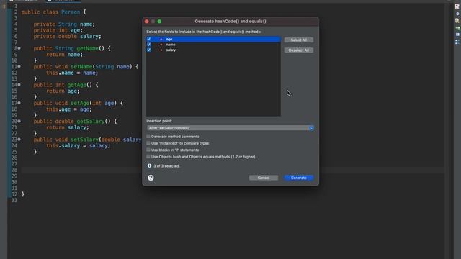461x259 pixels.
Task: Collapse getSalary() method at line 20
Action: coord(19,121)
